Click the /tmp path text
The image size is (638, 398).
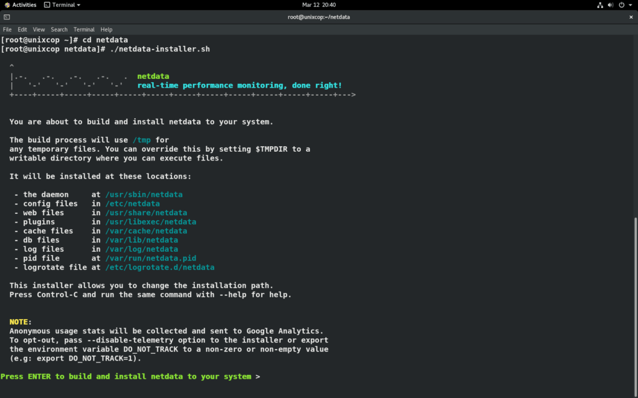(141, 140)
